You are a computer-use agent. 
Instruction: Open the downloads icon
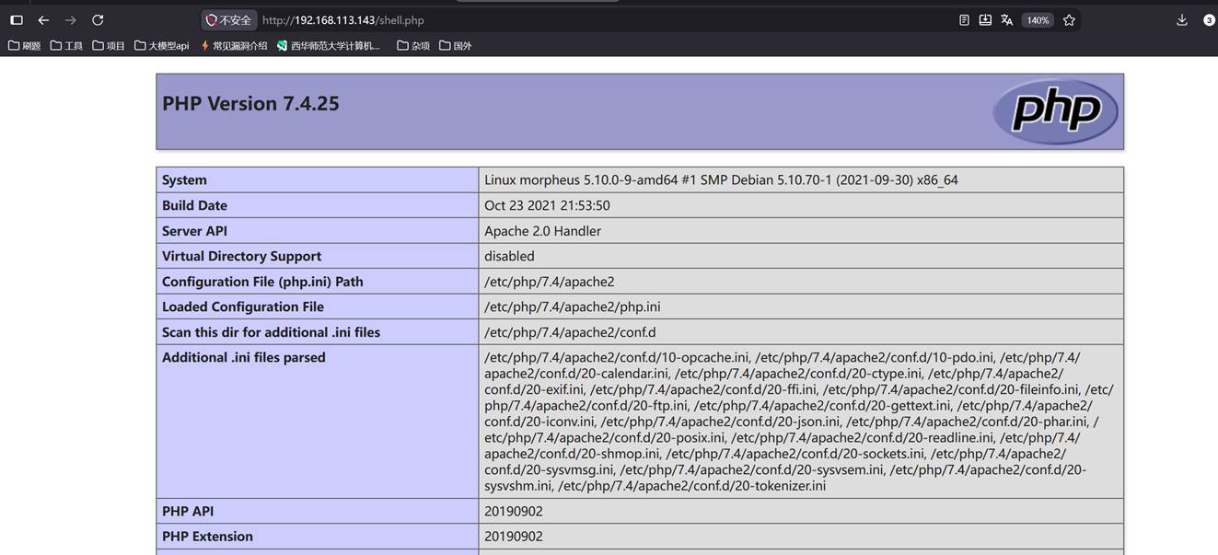(x=1182, y=20)
